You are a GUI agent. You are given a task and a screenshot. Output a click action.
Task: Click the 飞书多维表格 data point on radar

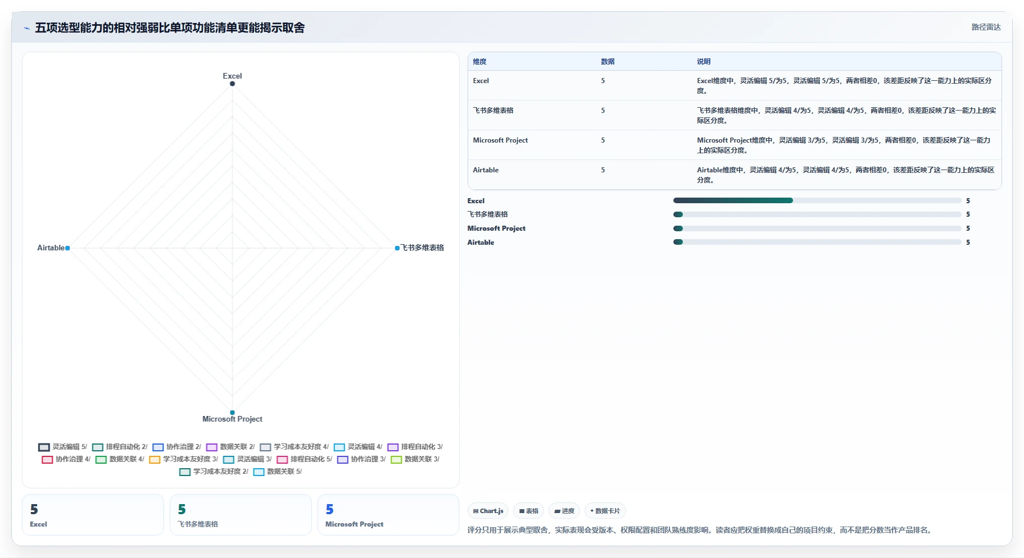coord(397,248)
